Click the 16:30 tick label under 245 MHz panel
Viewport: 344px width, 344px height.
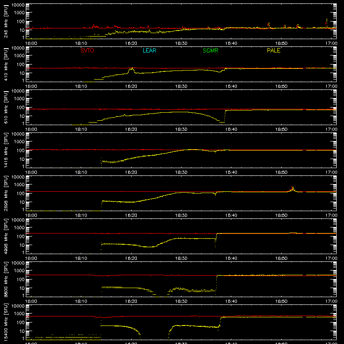[181, 43]
